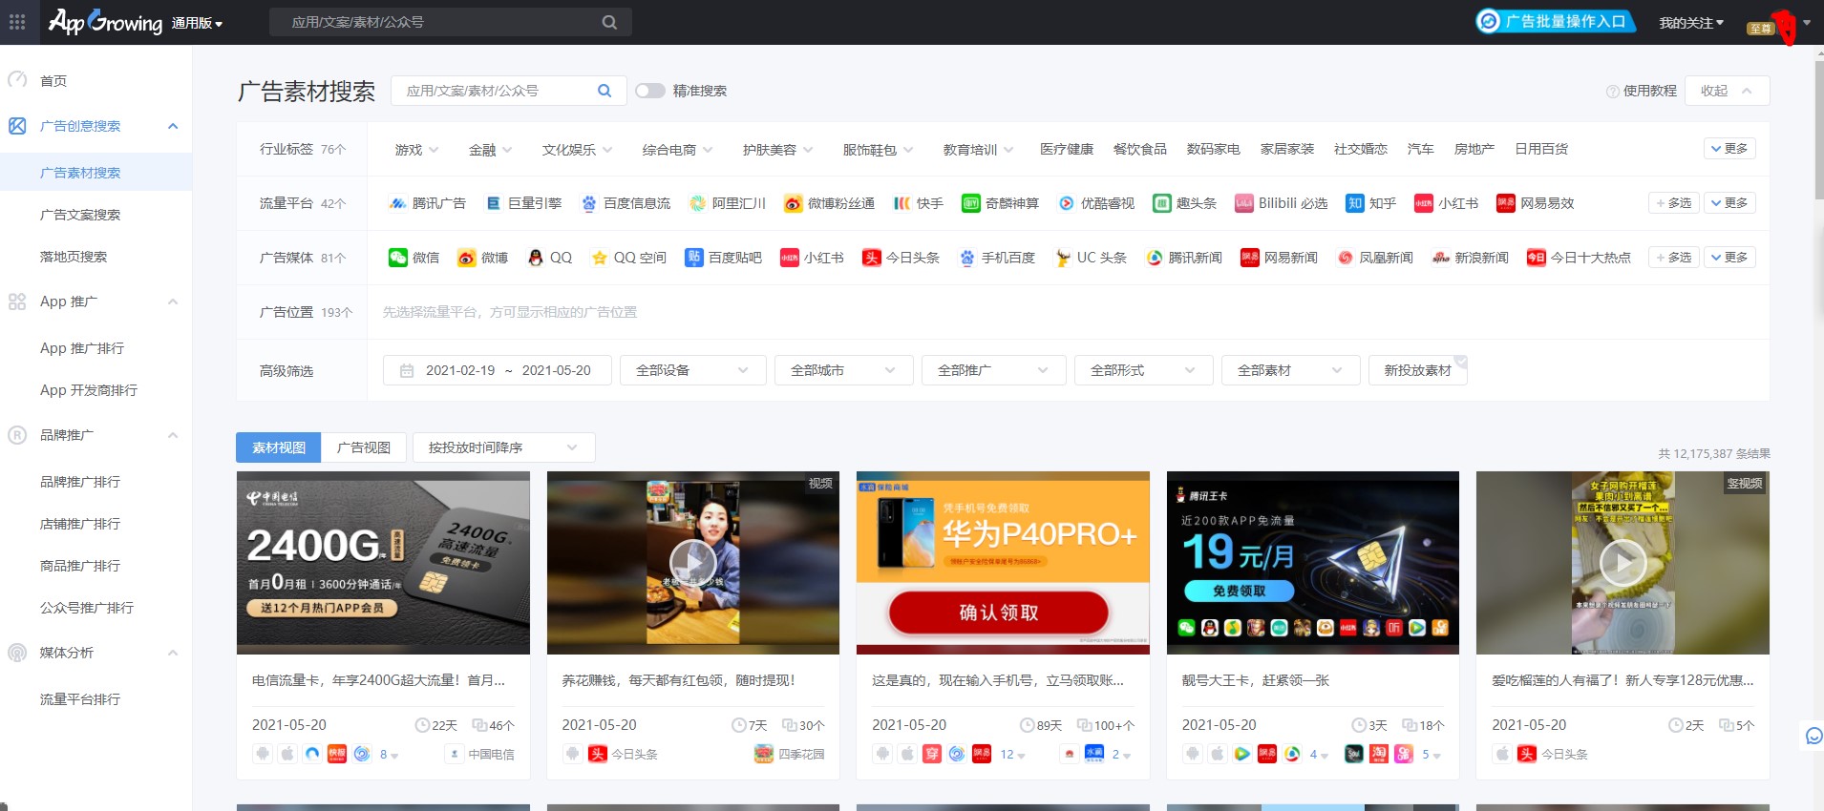Open the 全部推广 dropdown
1824x811 pixels.
tap(994, 370)
